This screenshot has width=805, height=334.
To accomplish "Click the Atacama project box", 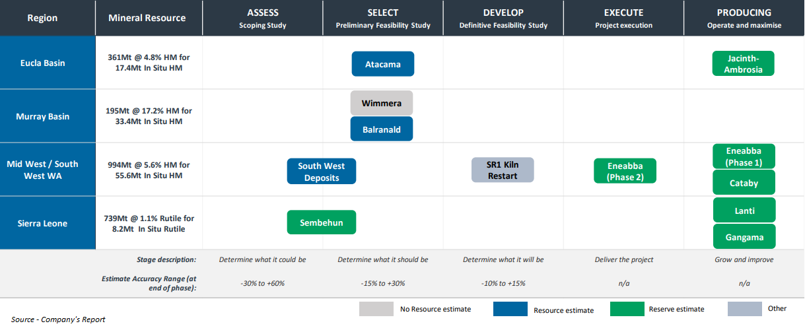I will [383, 64].
